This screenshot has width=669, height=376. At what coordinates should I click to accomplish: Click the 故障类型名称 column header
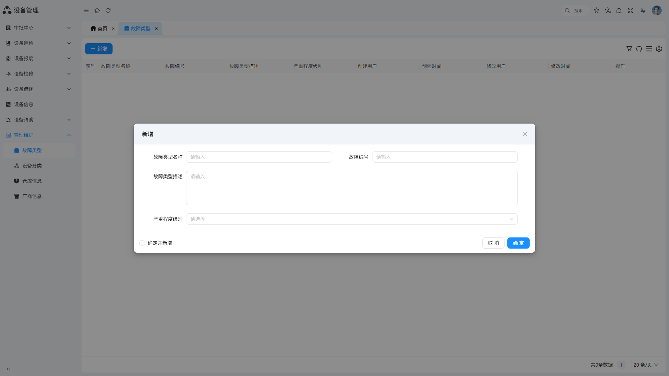click(116, 66)
